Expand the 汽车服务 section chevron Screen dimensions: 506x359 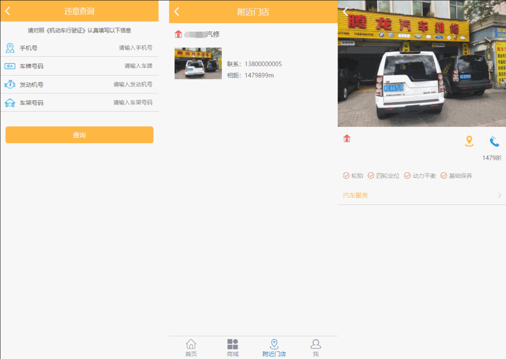[x=501, y=195]
